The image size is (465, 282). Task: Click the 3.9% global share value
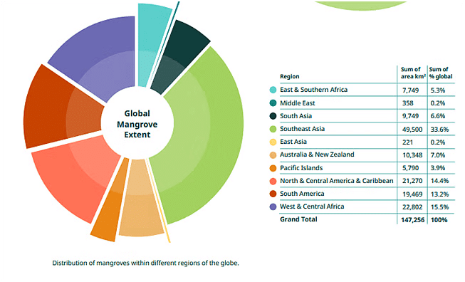(x=438, y=168)
